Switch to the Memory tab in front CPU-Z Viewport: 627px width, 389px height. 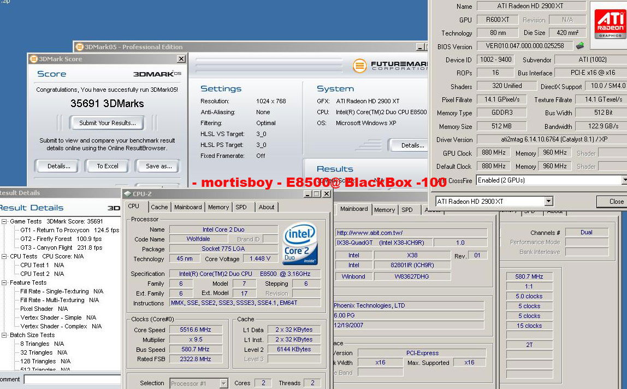pyautogui.click(x=218, y=207)
